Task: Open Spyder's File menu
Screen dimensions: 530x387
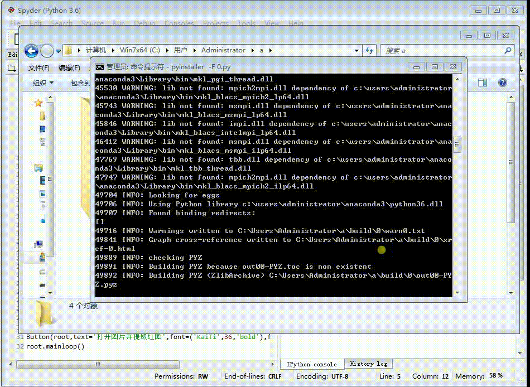Action: tap(15, 23)
